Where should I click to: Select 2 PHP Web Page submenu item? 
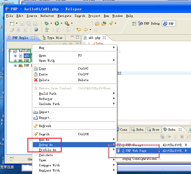[x=153, y=151]
